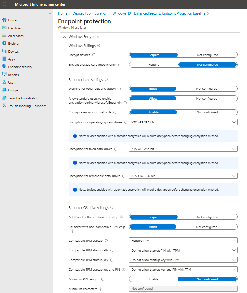This screenshot has height=293, width=247.
Task: Click the Minimum characters input field
Action: pyautogui.click(x=183, y=289)
